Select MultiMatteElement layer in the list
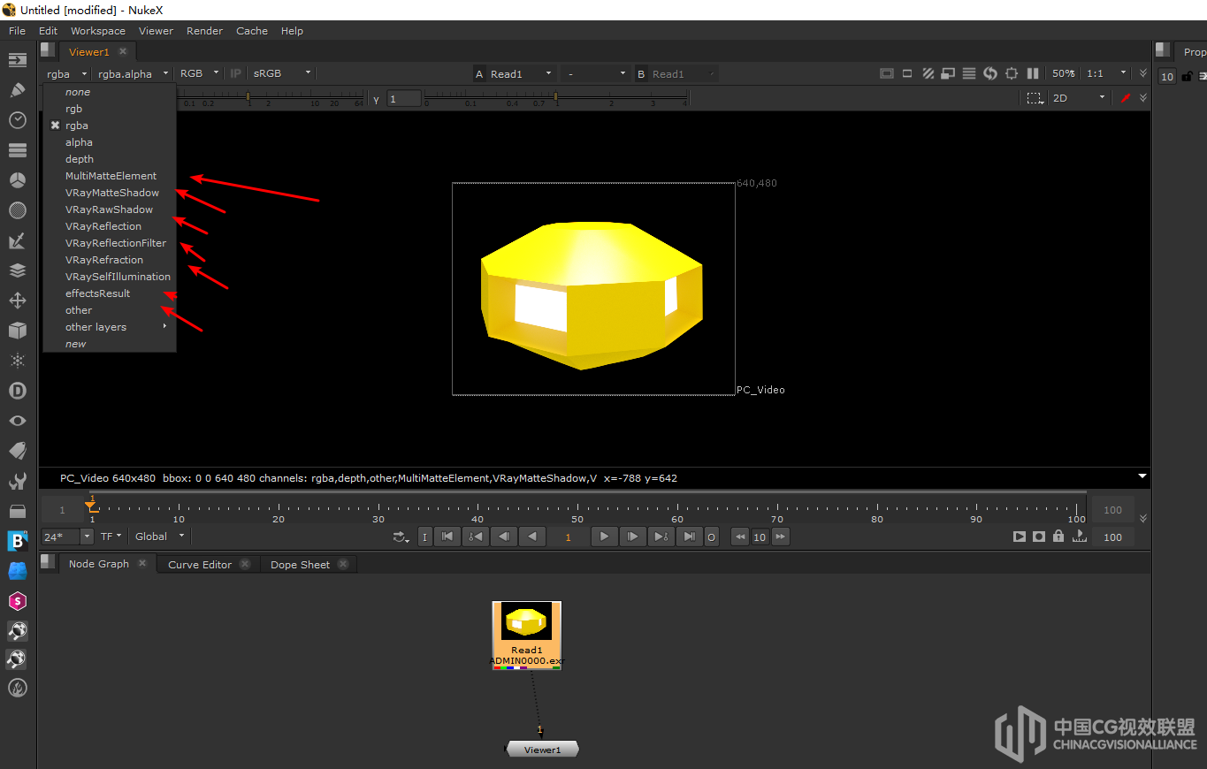Image resolution: width=1207 pixels, height=769 pixels. (x=109, y=176)
